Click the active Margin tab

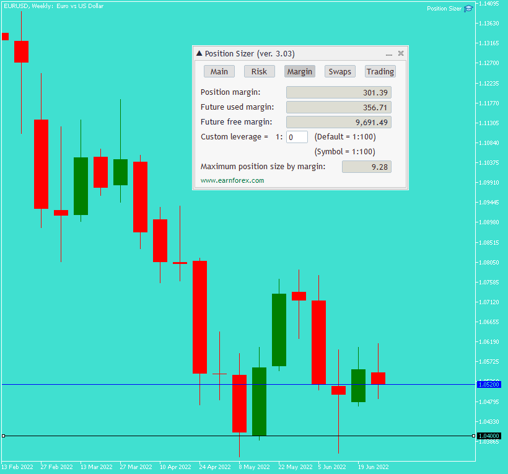299,71
